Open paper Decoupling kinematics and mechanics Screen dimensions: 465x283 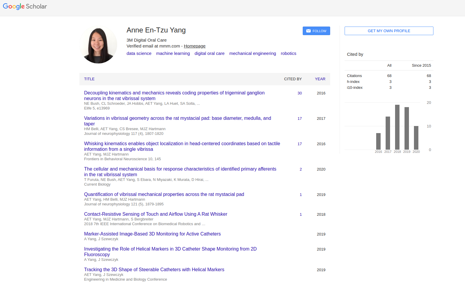pyautogui.click(x=174, y=96)
